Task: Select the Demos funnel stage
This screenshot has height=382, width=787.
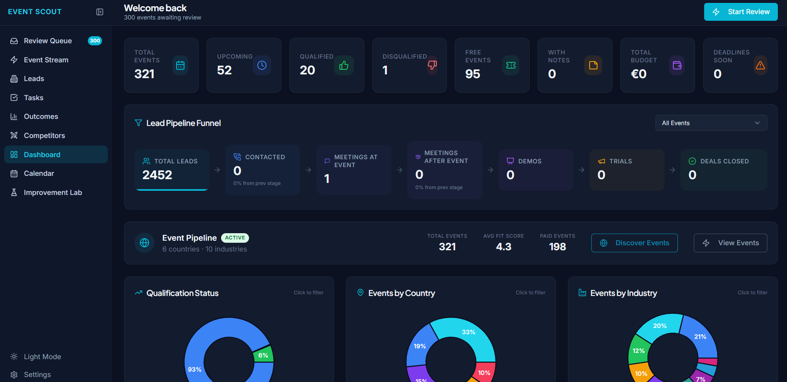Action: pyautogui.click(x=536, y=170)
